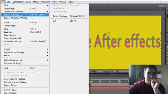Choose Open Project... from File menu

pos(25,8)
